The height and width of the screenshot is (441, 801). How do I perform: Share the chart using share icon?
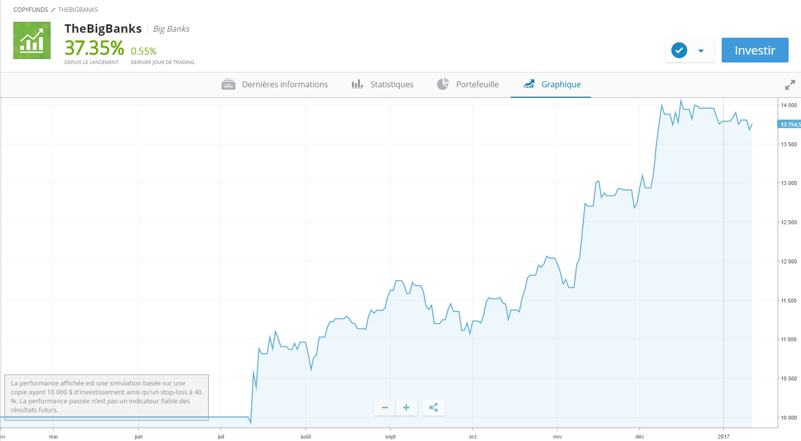(x=434, y=408)
